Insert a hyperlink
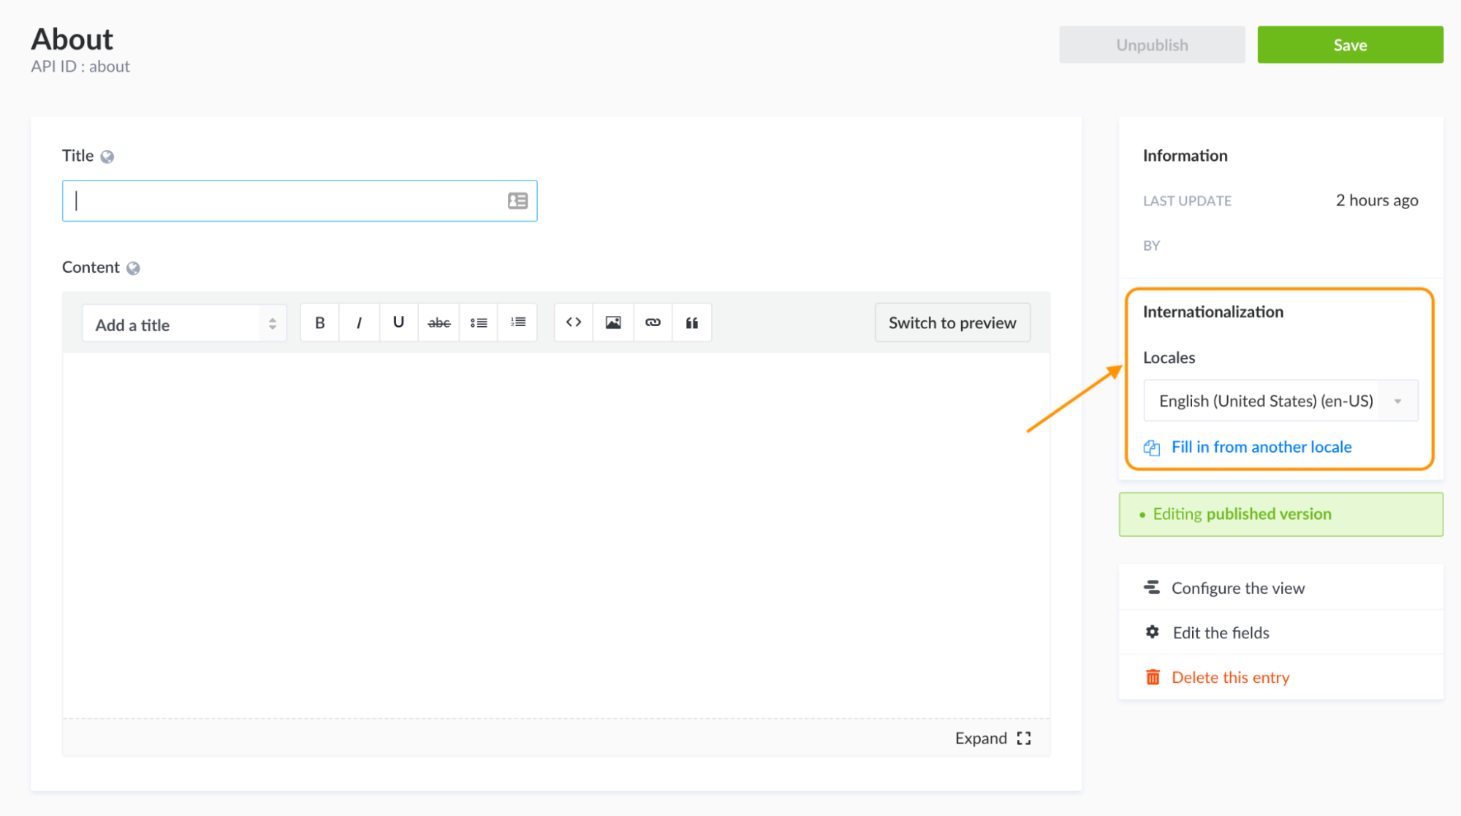1461x816 pixels. pyautogui.click(x=652, y=322)
